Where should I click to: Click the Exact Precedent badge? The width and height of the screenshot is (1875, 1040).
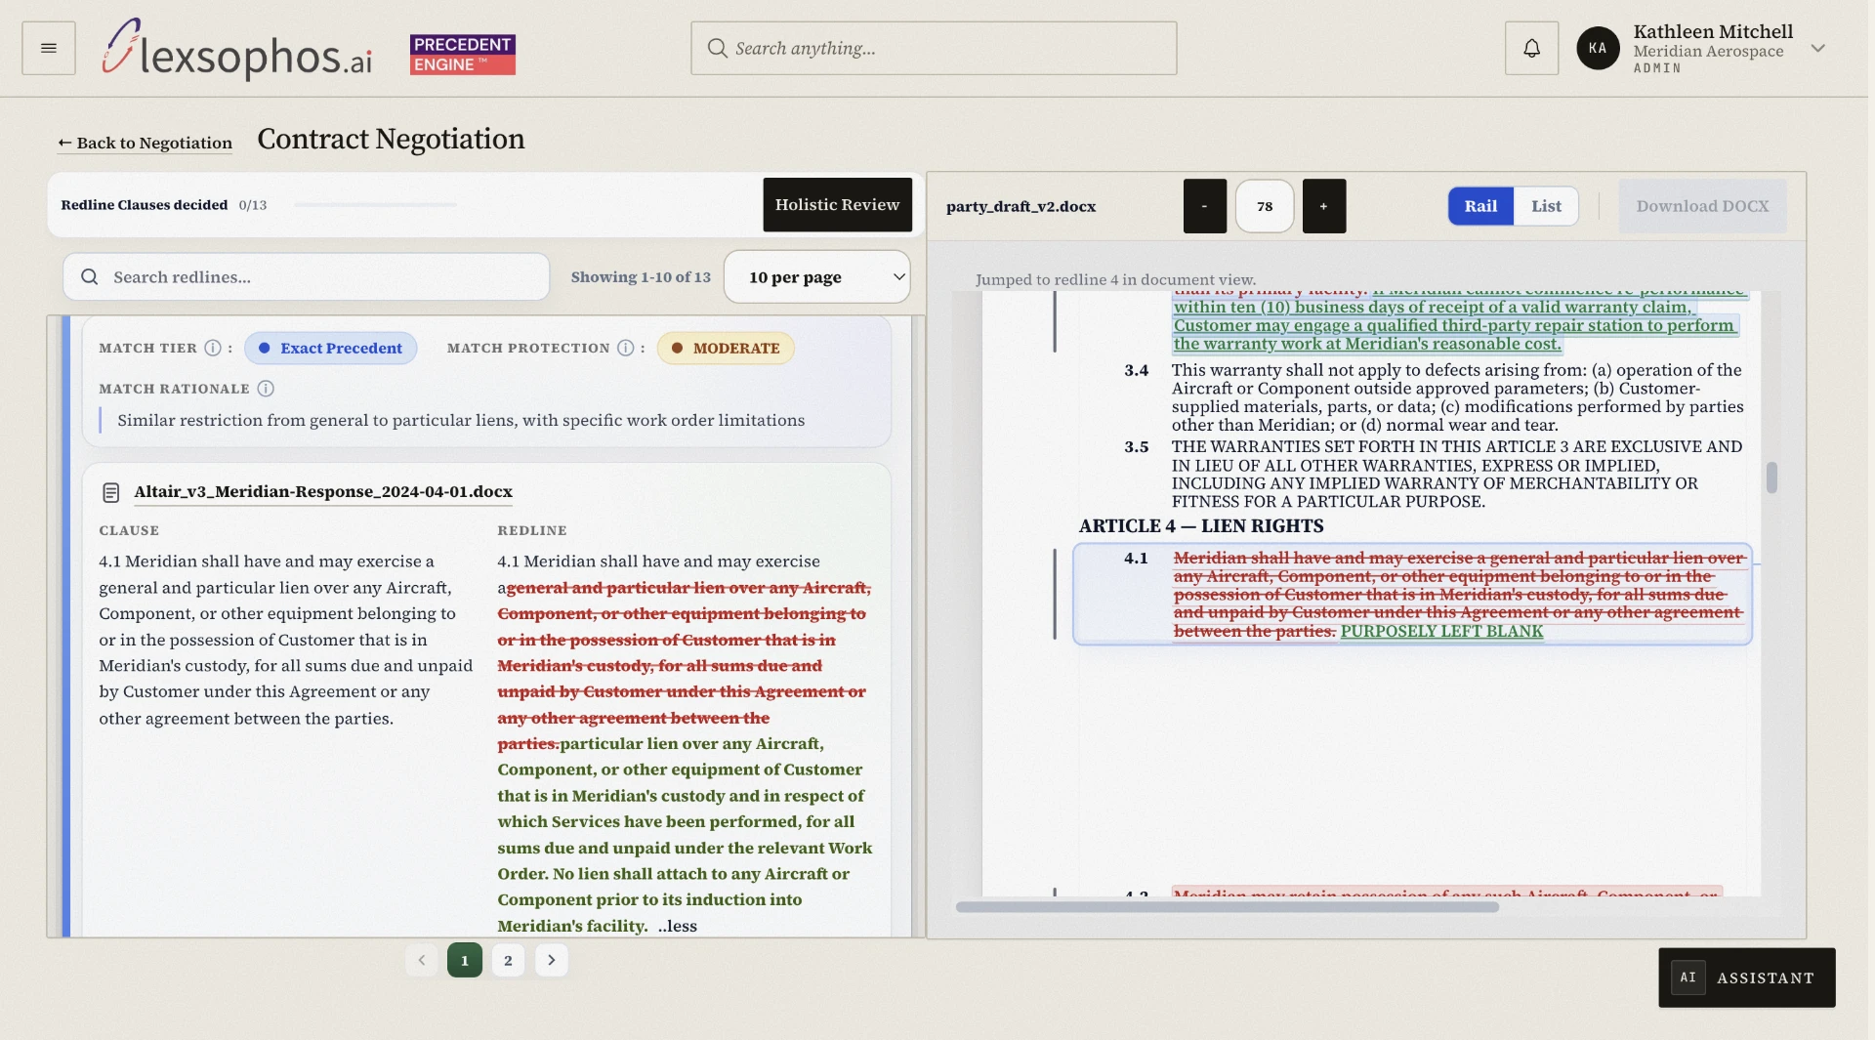[330, 348]
